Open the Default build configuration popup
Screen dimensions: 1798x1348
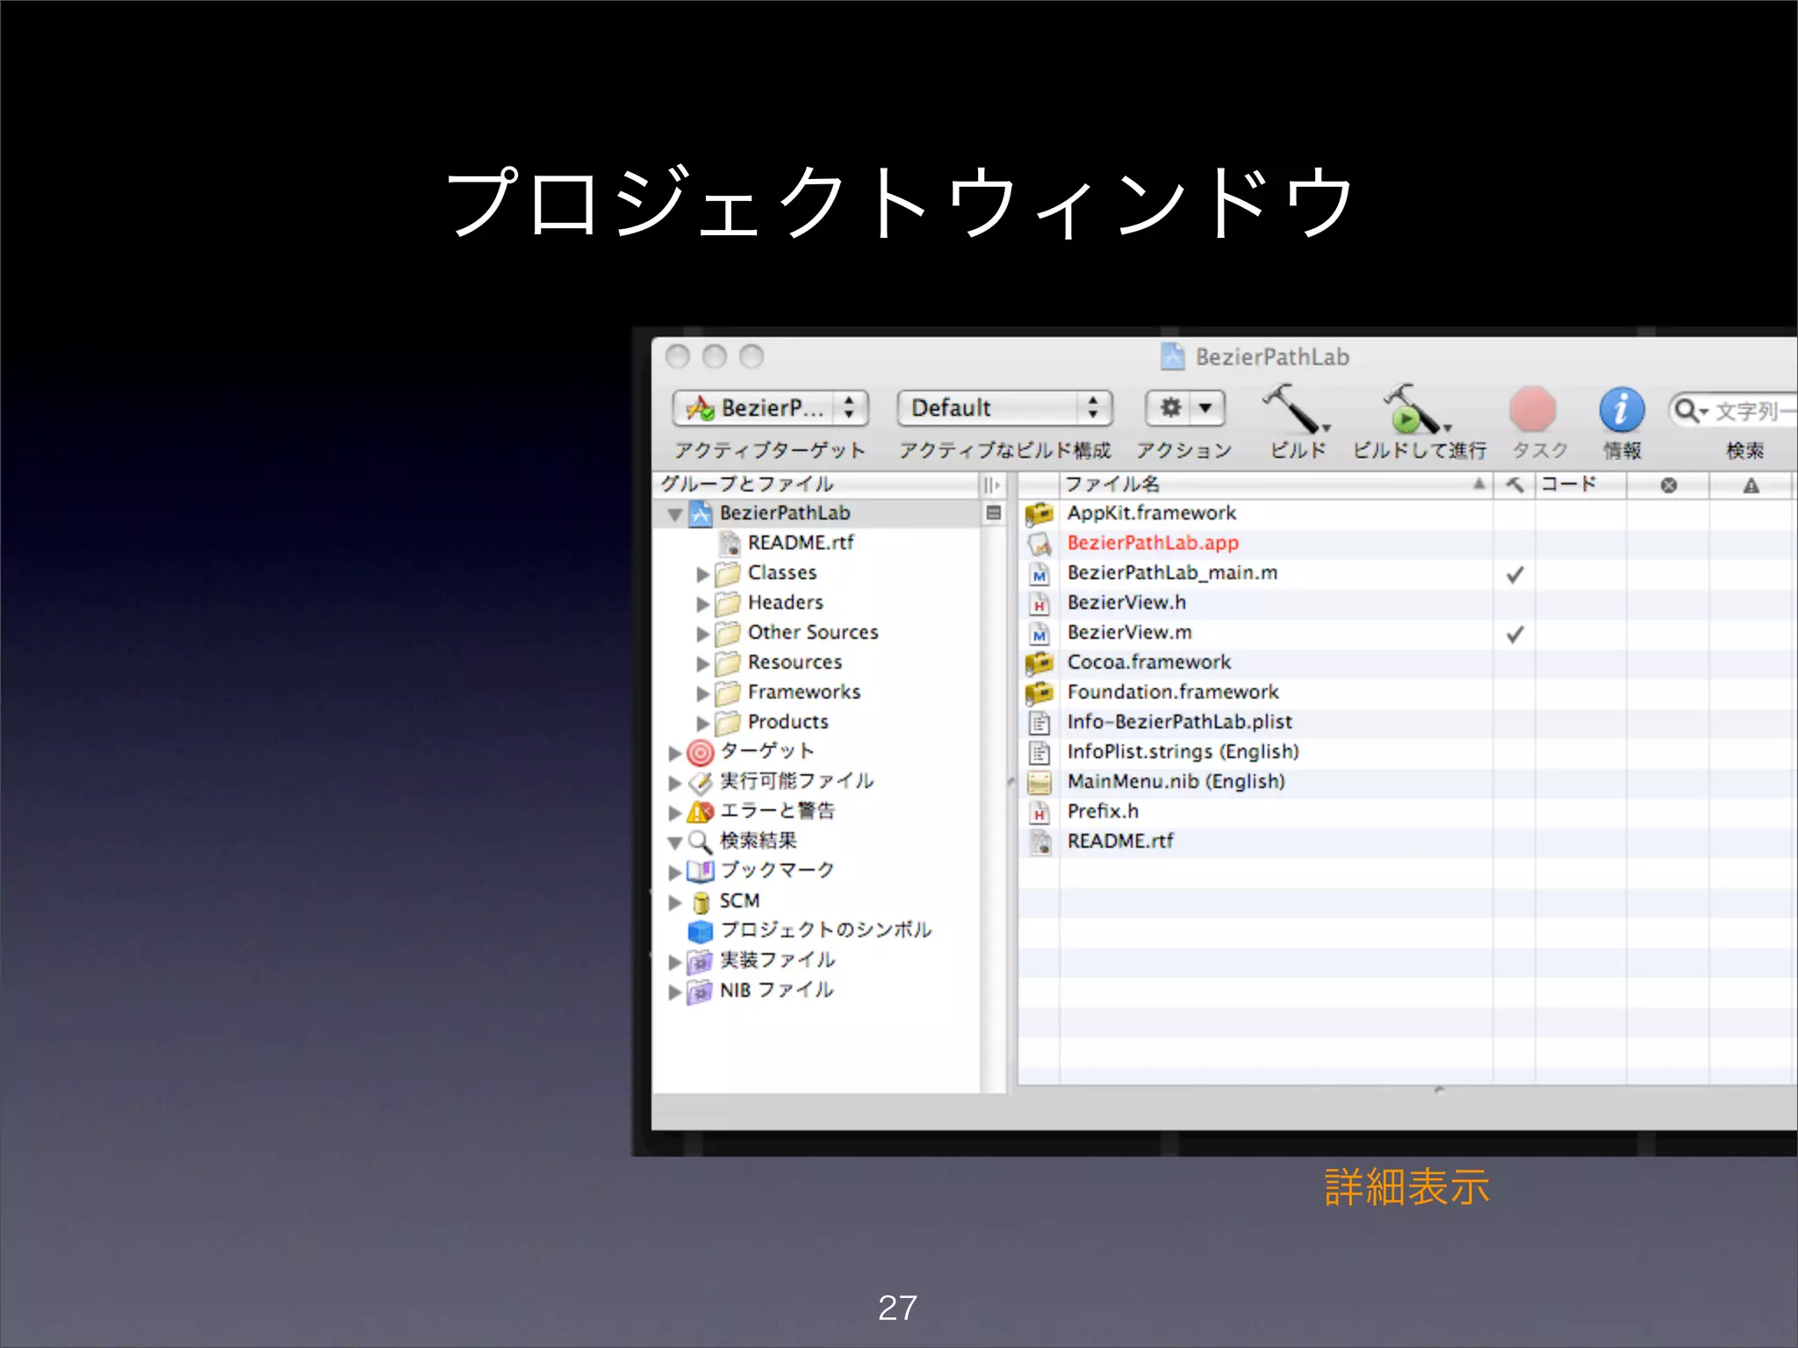click(1004, 408)
